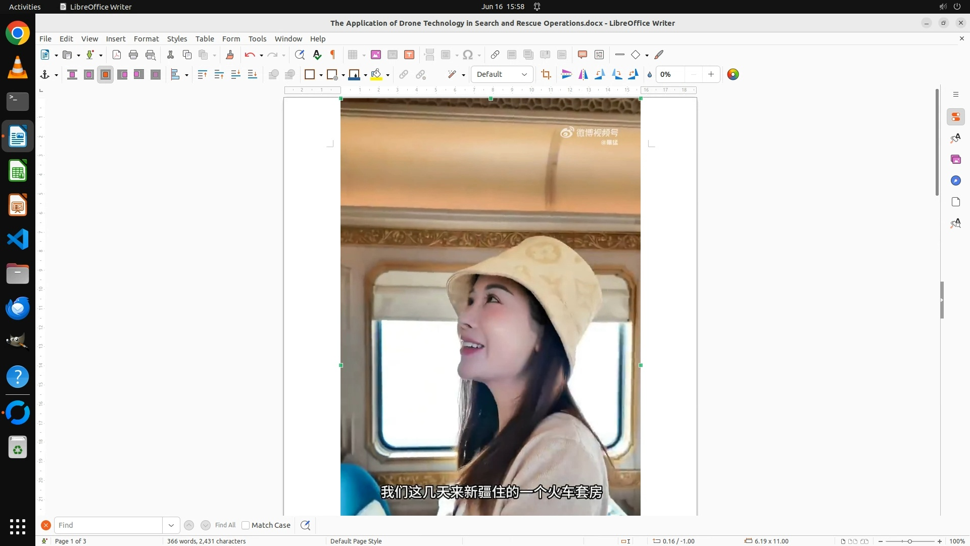Flip image vertically
The image size is (970, 546).
[566, 75]
